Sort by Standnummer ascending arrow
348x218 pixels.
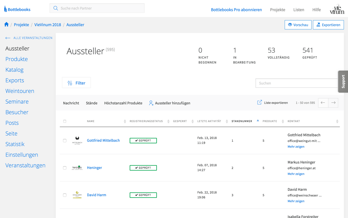coord(258,120)
